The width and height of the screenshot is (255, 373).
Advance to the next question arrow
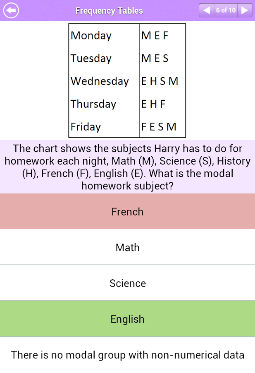pos(245,10)
